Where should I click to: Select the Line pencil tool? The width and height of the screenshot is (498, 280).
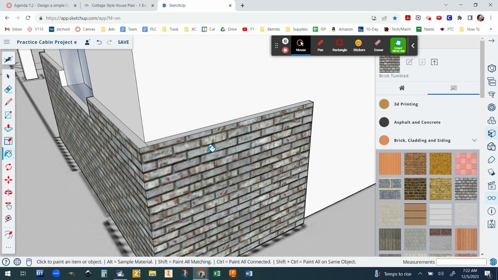coord(8,102)
